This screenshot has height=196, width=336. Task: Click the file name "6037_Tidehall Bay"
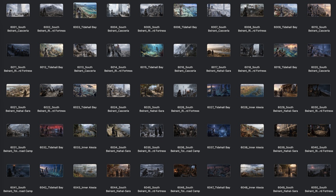pyautogui.click(x=219, y=147)
